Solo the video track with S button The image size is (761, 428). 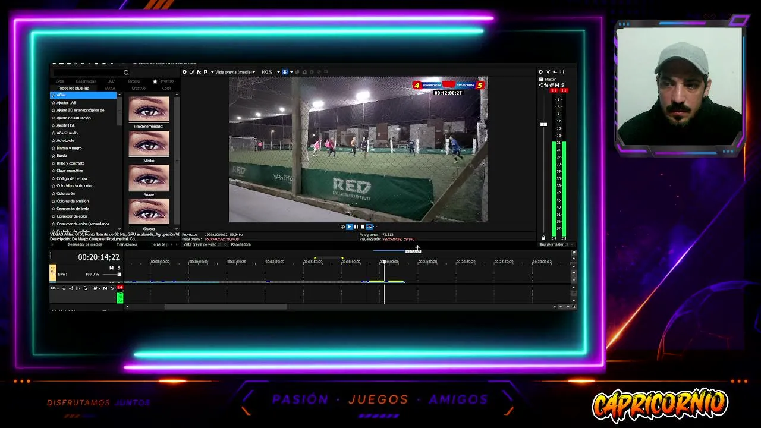pyautogui.click(x=118, y=268)
